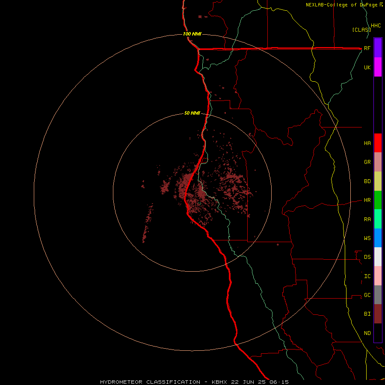The width and height of the screenshot is (385, 385).
Task: Click the HR legend label
Action: pos(367,200)
